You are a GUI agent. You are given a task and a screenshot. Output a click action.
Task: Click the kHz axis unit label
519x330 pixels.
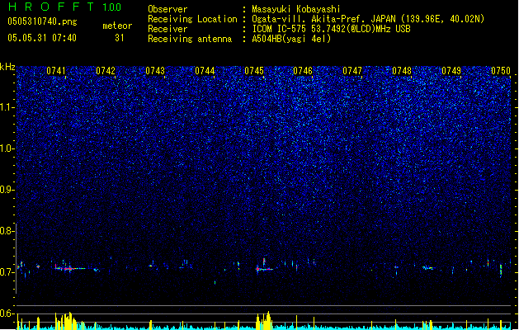point(7,67)
